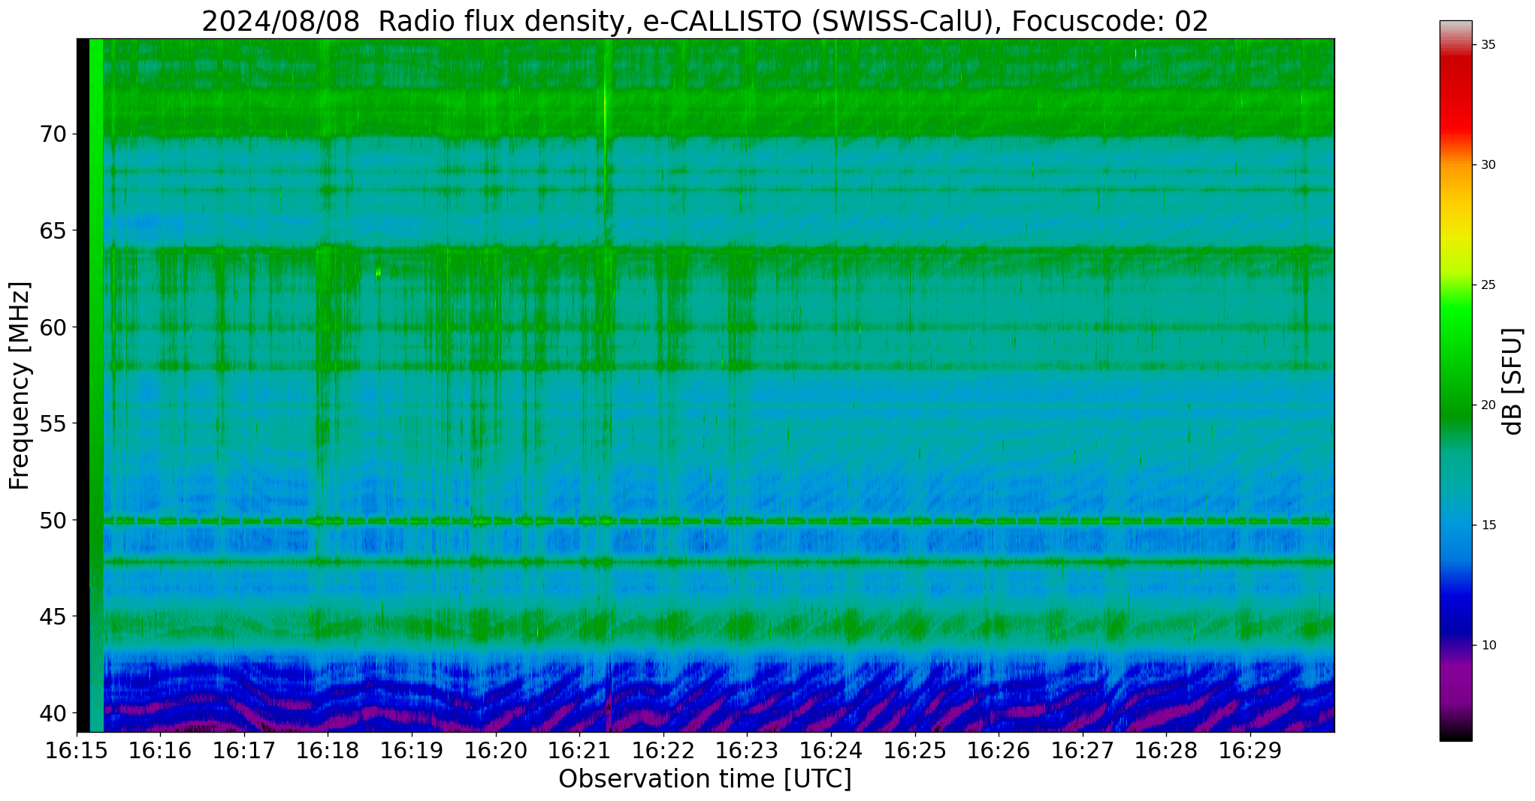Click the 55 MHz frequency tick label

click(53, 424)
